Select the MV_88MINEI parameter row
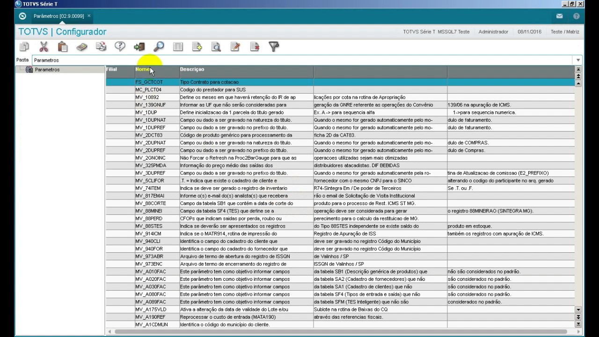This screenshot has width=599, height=337. tap(340, 211)
